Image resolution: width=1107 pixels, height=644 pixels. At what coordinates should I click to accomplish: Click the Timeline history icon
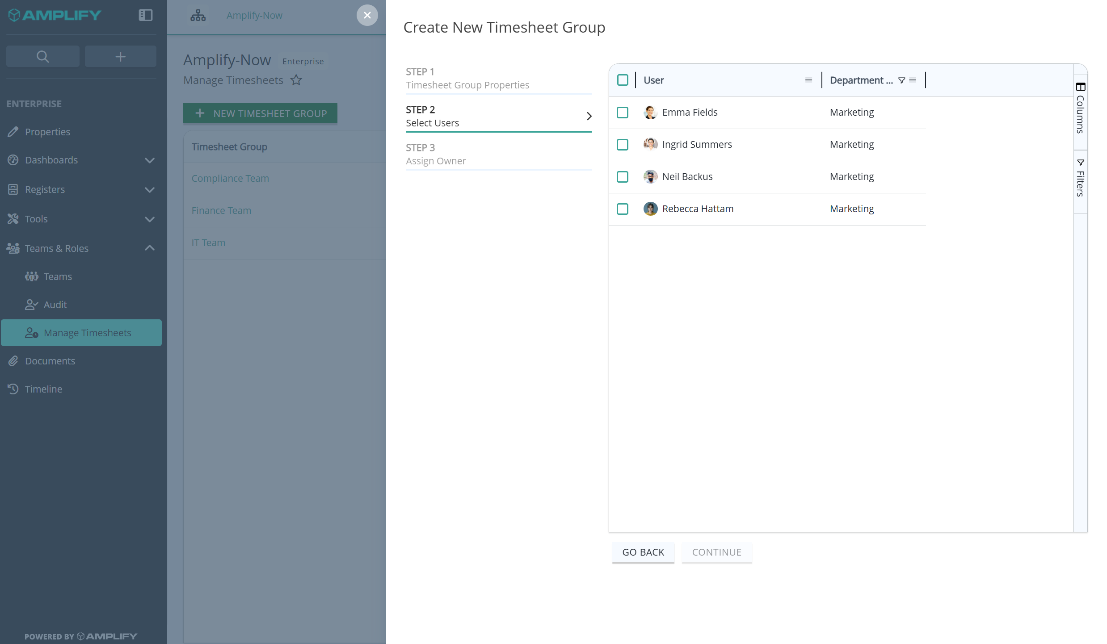[13, 389]
